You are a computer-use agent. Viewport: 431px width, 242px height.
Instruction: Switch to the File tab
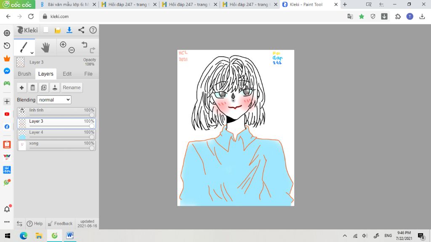(x=88, y=74)
